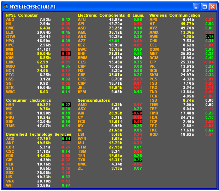Click the TSM price 8.34
The width and height of the screenshot is (219, 191).
116,151
